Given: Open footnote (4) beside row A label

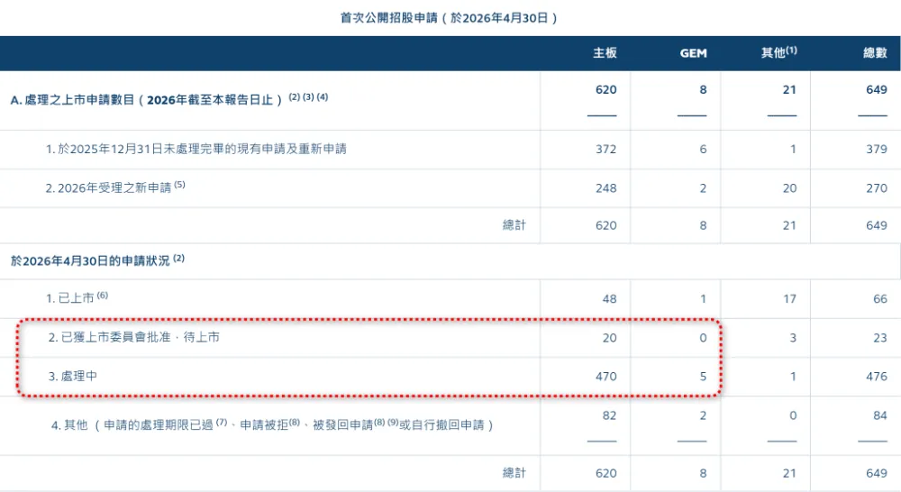Looking at the screenshot, I should [x=323, y=96].
